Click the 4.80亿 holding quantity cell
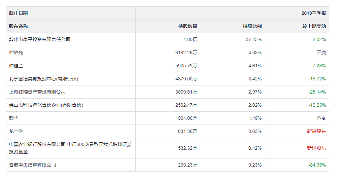 (190, 39)
